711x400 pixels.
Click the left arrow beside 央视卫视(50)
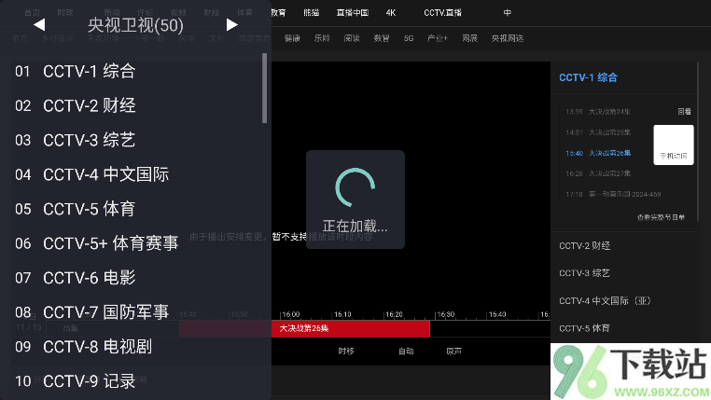pos(39,25)
